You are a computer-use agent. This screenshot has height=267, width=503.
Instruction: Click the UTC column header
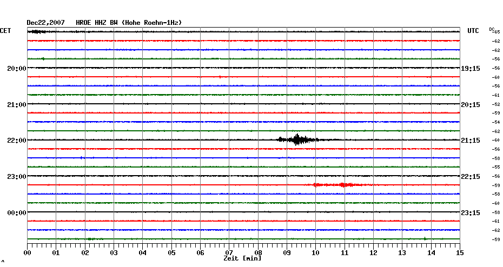tap(473, 31)
